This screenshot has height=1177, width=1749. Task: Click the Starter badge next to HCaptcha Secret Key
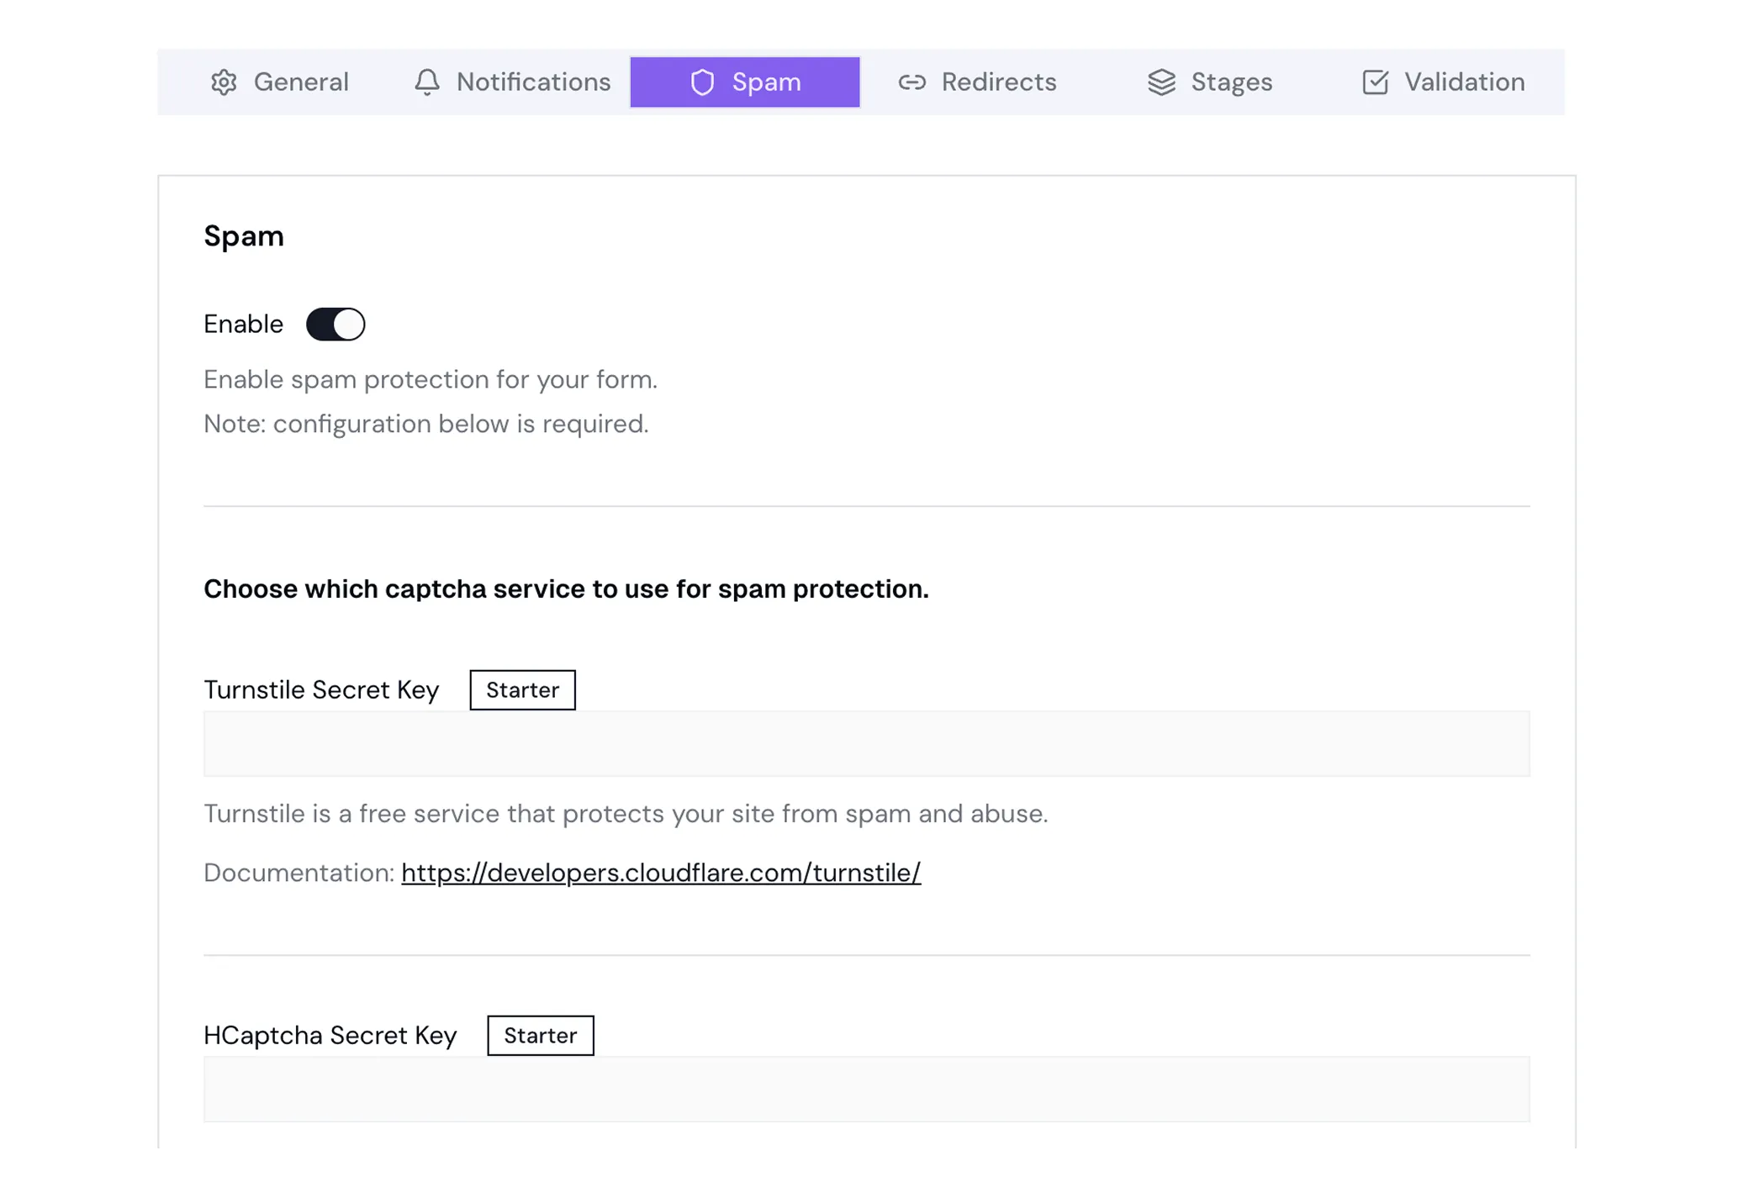click(540, 1035)
